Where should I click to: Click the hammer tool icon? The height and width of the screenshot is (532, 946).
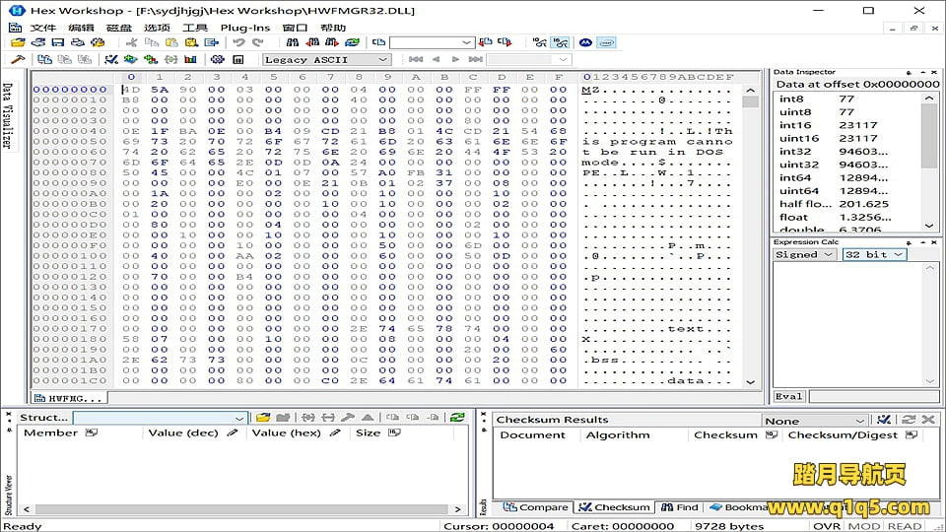(16, 60)
